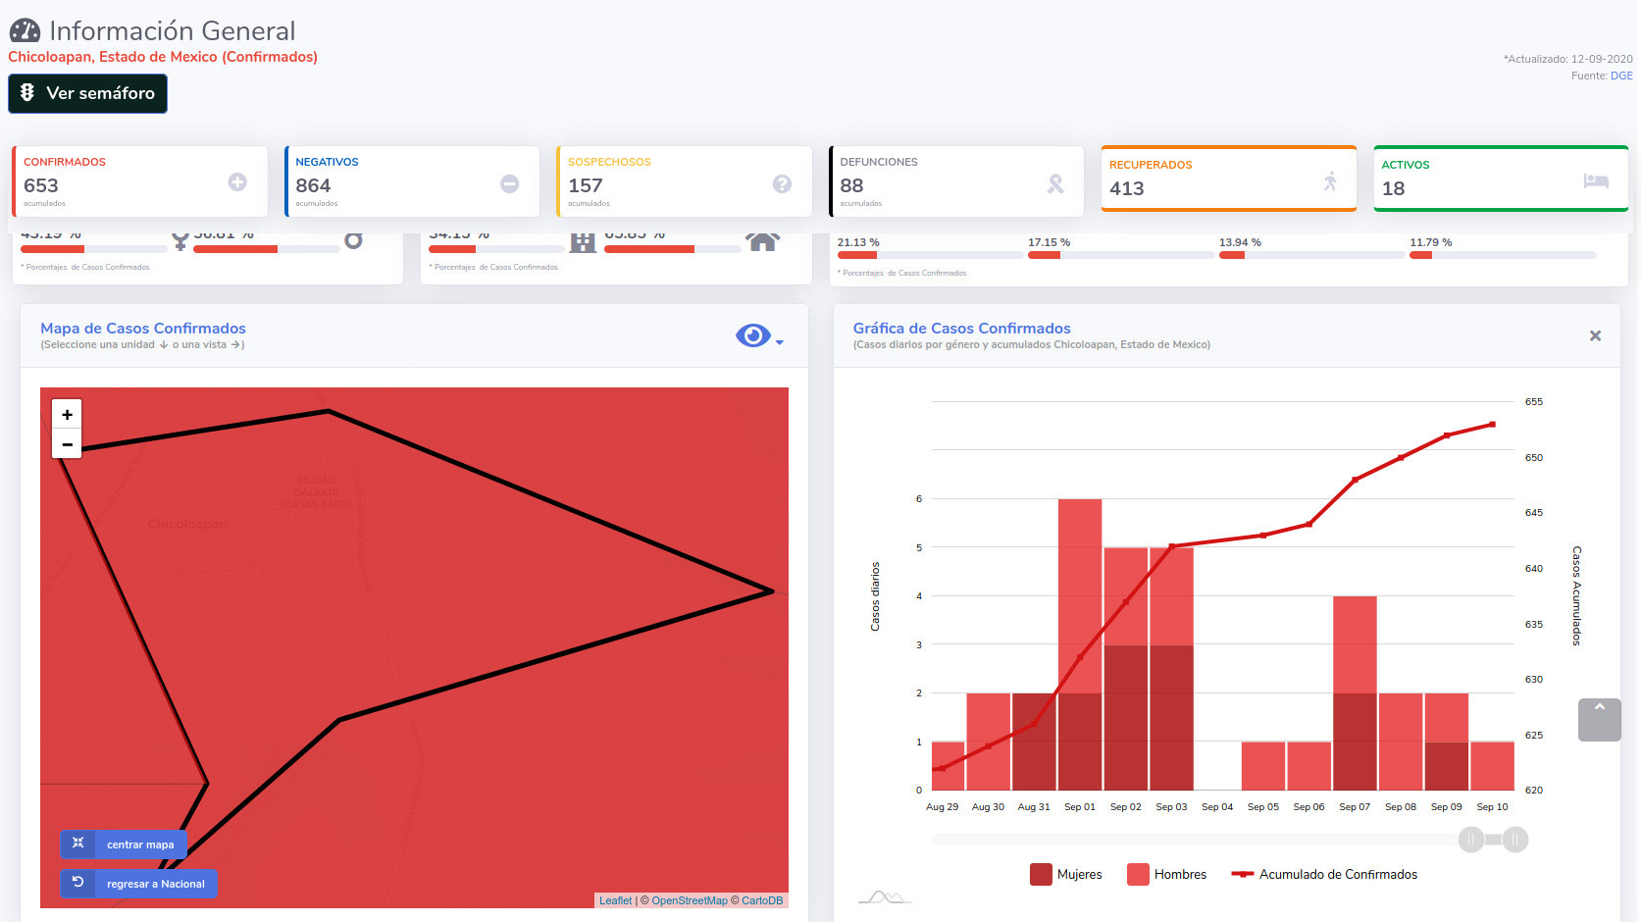The height and width of the screenshot is (922, 1641).
Task: Click the 21.13 % percentage value
Action: 858,242
